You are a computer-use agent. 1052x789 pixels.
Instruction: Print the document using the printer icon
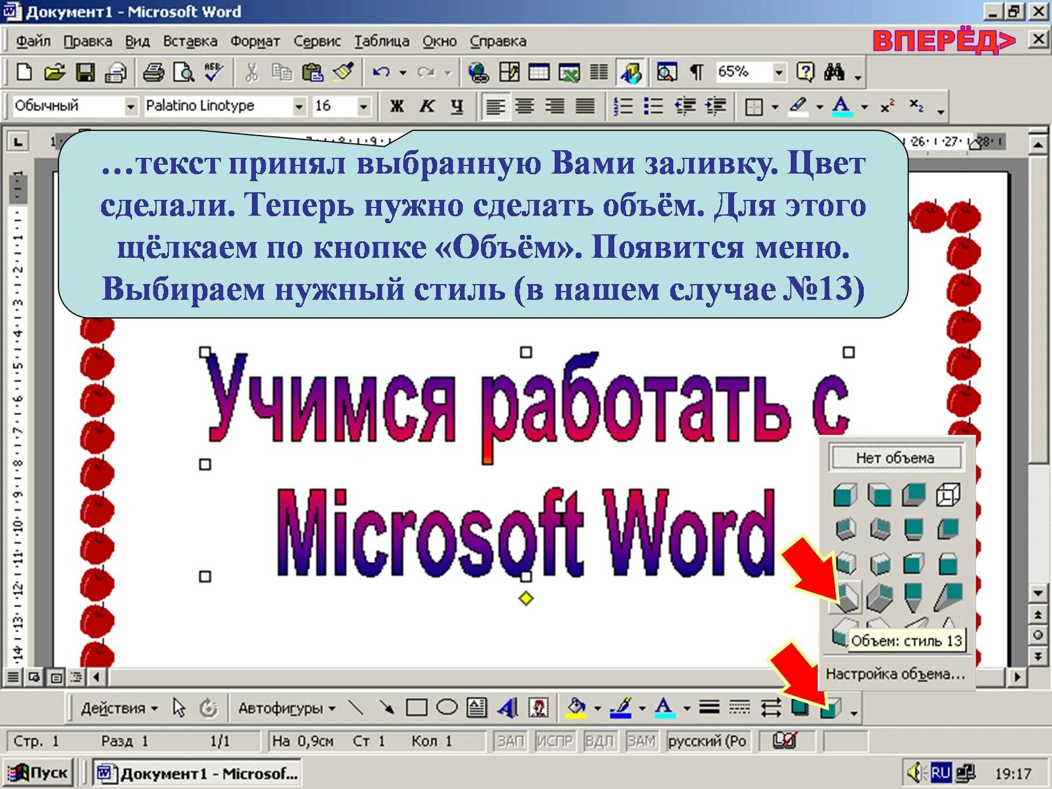(154, 72)
